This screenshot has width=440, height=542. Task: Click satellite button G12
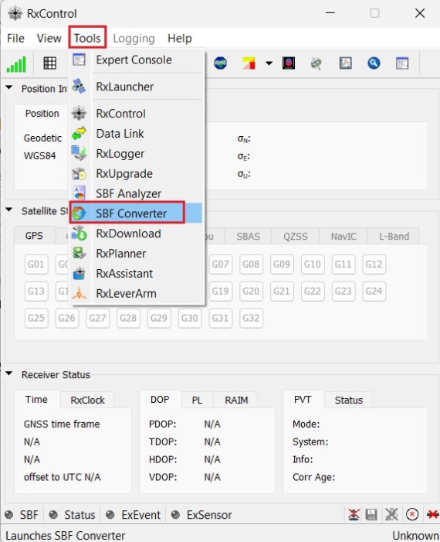click(x=374, y=264)
